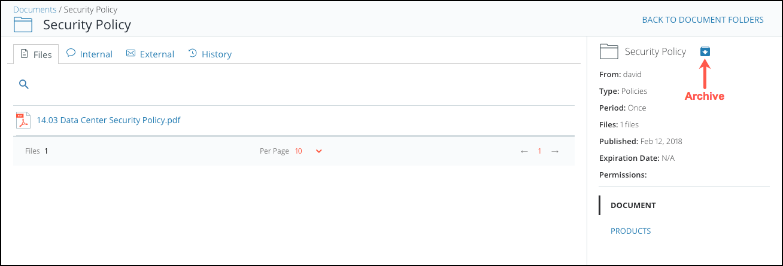
Task: Click the Documents breadcrumb link
Action: coord(35,10)
